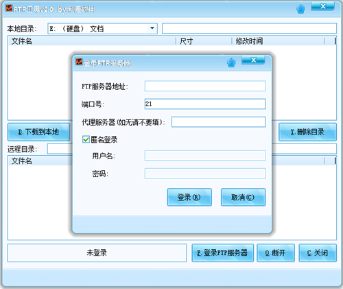Click the disconnect button
The height and width of the screenshot is (289, 343).
tap(276, 253)
